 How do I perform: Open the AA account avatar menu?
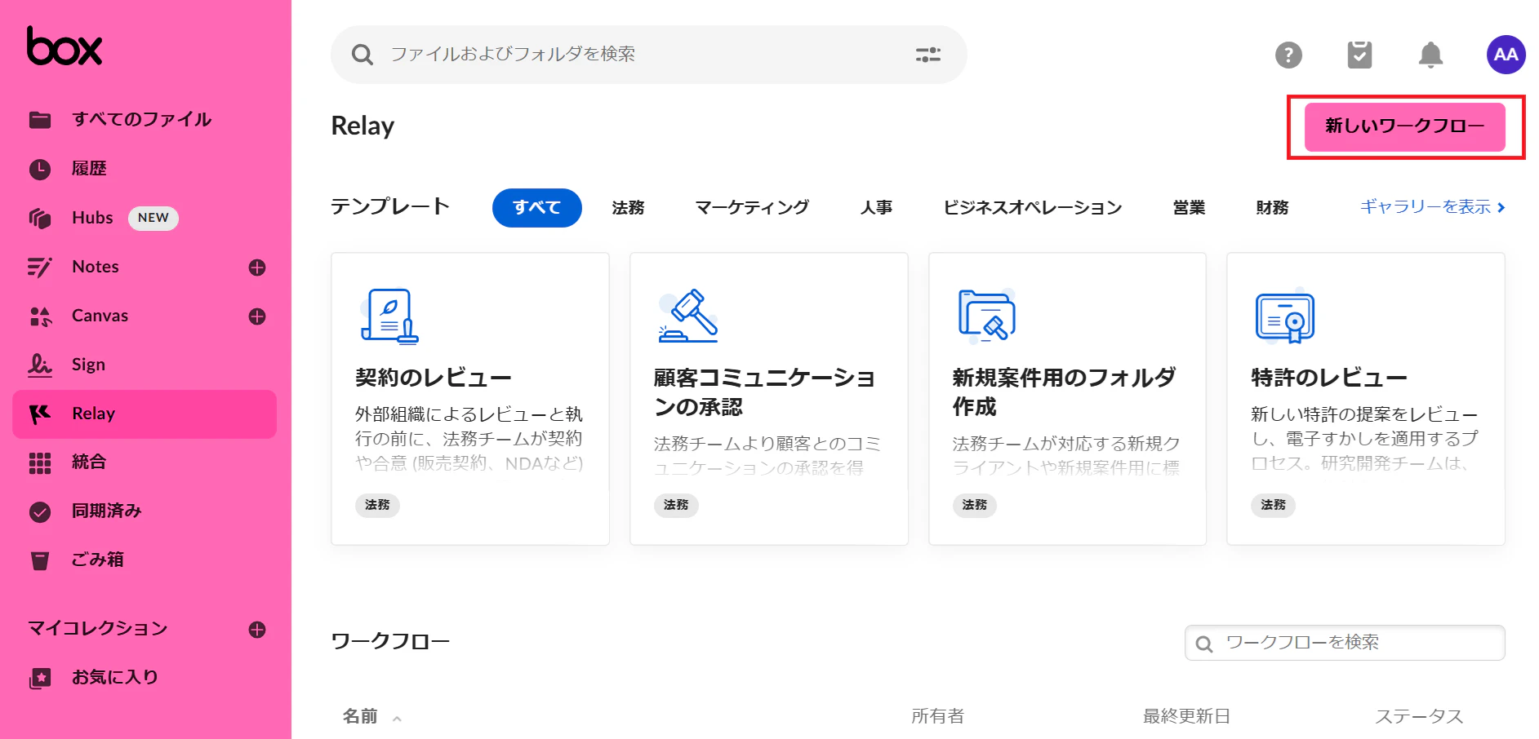tap(1506, 55)
